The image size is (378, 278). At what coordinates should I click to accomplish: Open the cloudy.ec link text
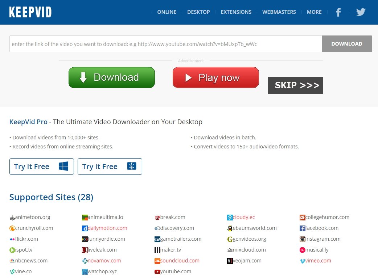tap(244, 217)
